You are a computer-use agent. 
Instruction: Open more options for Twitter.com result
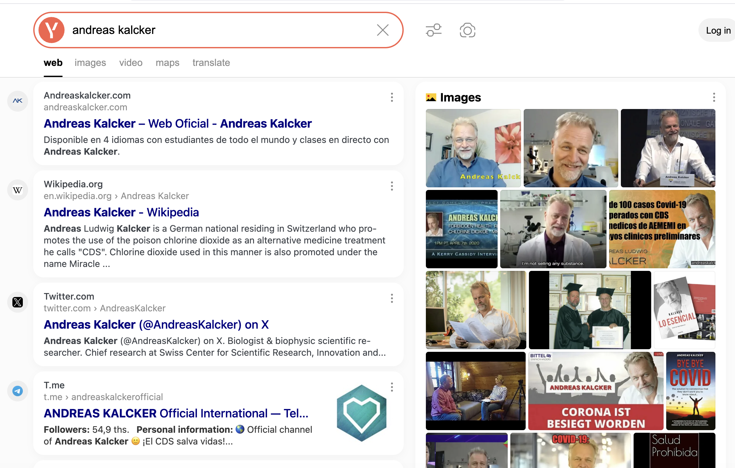392,298
